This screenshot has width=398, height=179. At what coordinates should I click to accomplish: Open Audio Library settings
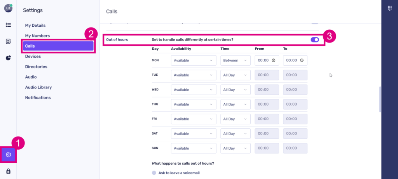tap(38, 87)
